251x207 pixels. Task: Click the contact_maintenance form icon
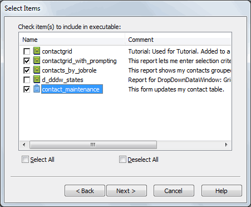37,89
